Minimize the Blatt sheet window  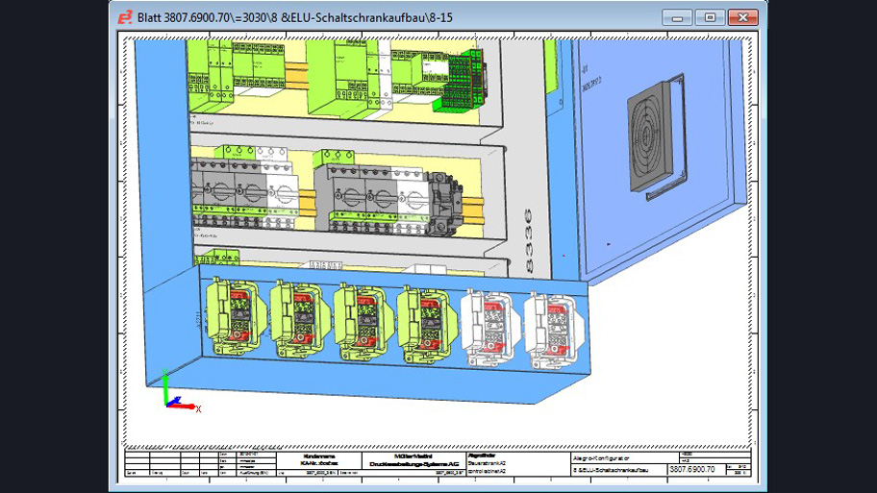[x=677, y=17]
